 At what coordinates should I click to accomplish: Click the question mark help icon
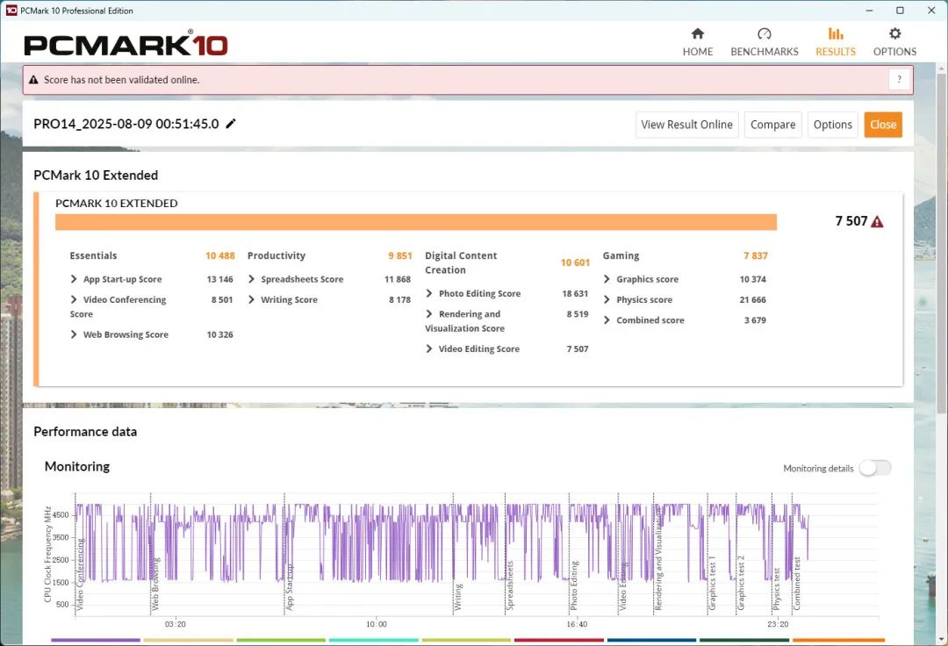tap(899, 80)
